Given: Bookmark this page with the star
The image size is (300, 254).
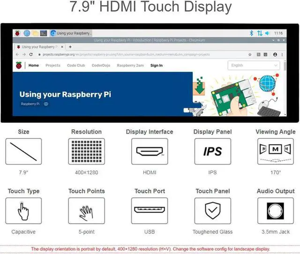Looking at the screenshot, I should [250, 54].
